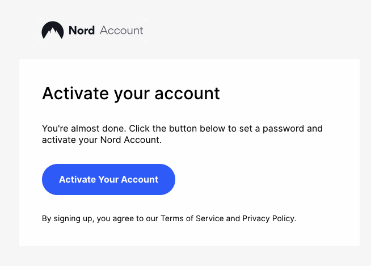Click "By signing up" footer text
Screen dimensions: 371x266
click(67, 218)
